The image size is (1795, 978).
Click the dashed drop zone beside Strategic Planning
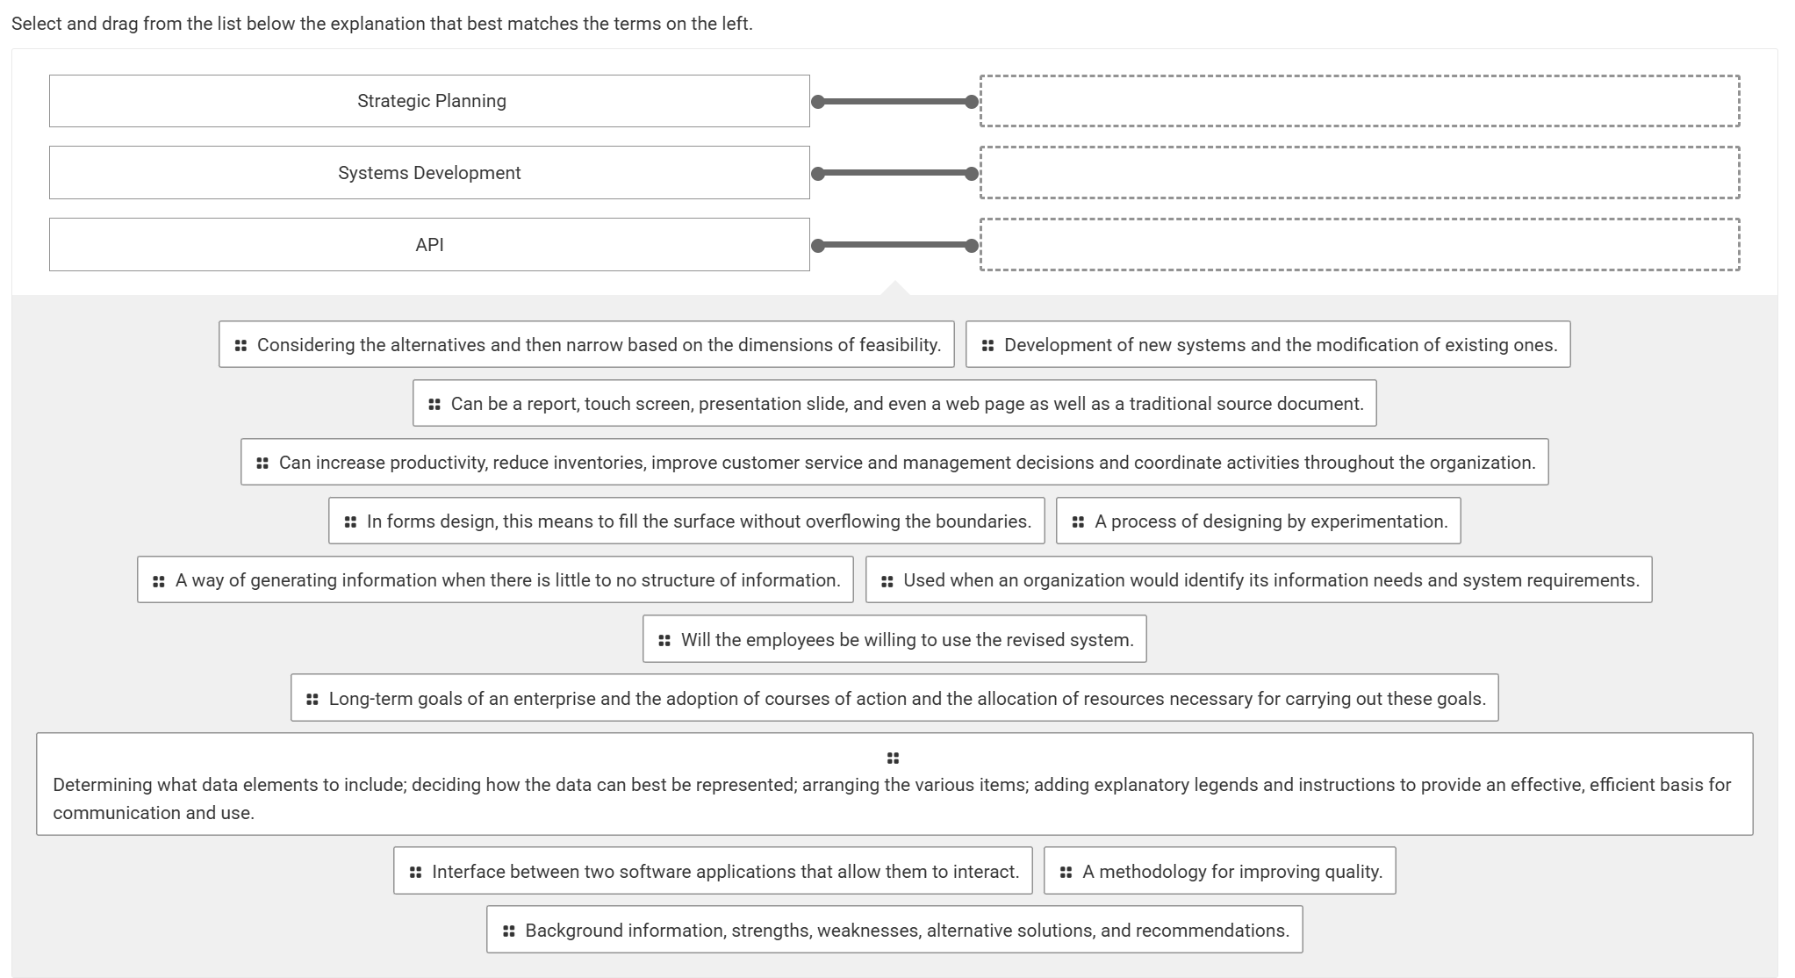pos(1359,101)
